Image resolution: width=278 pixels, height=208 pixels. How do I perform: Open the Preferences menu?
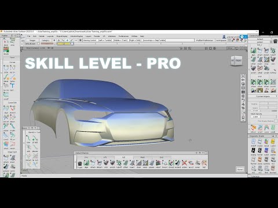pyautogui.click(x=123, y=36)
